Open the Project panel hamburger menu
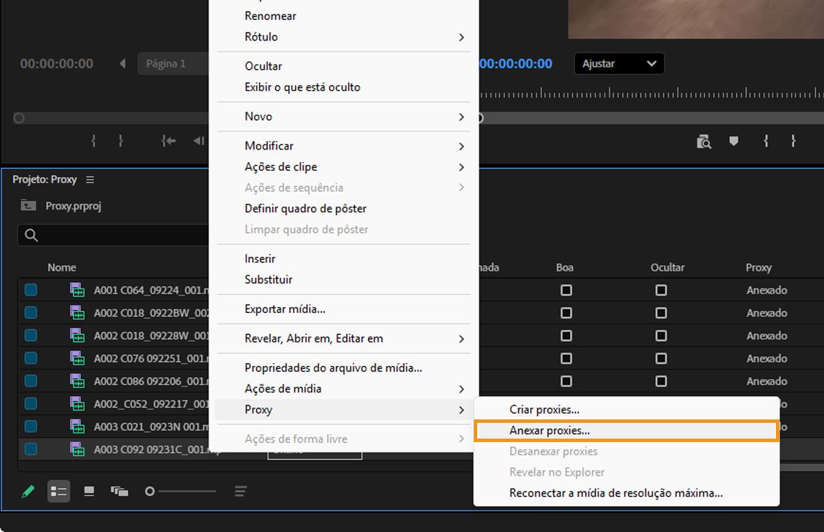 pos(90,179)
